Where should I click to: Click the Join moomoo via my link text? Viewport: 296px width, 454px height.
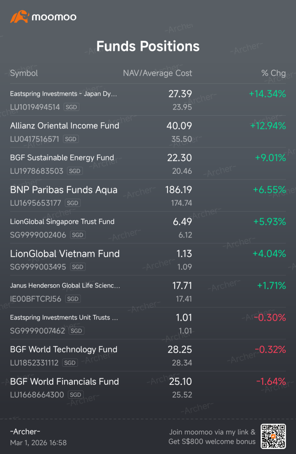[x=212, y=432]
